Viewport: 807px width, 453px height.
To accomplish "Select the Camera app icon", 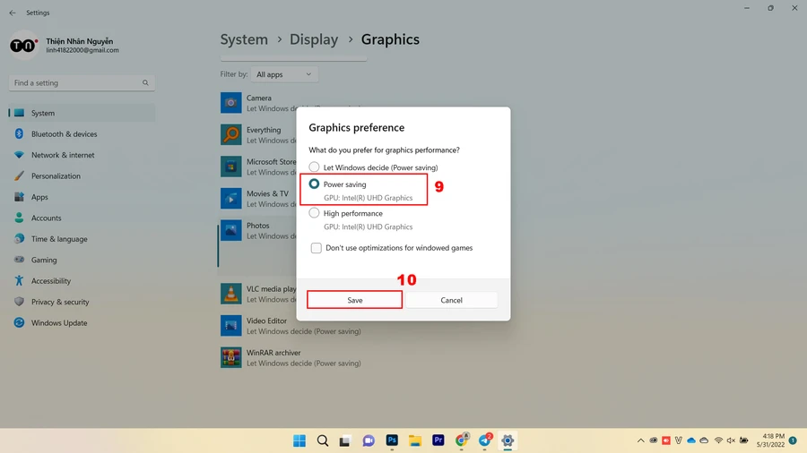I will click(x=231, y=103).
